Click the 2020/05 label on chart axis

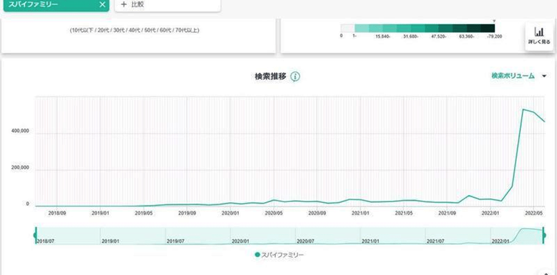tap(274, 213)
